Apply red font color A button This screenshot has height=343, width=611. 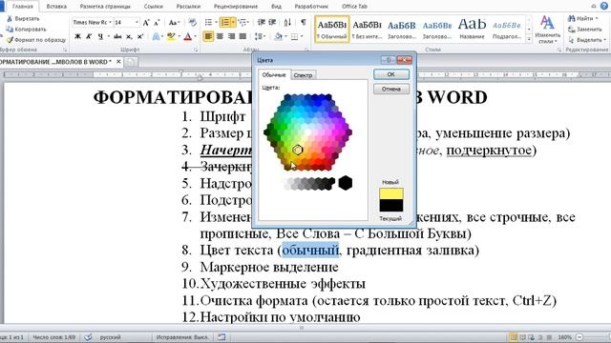pos(187,36)
